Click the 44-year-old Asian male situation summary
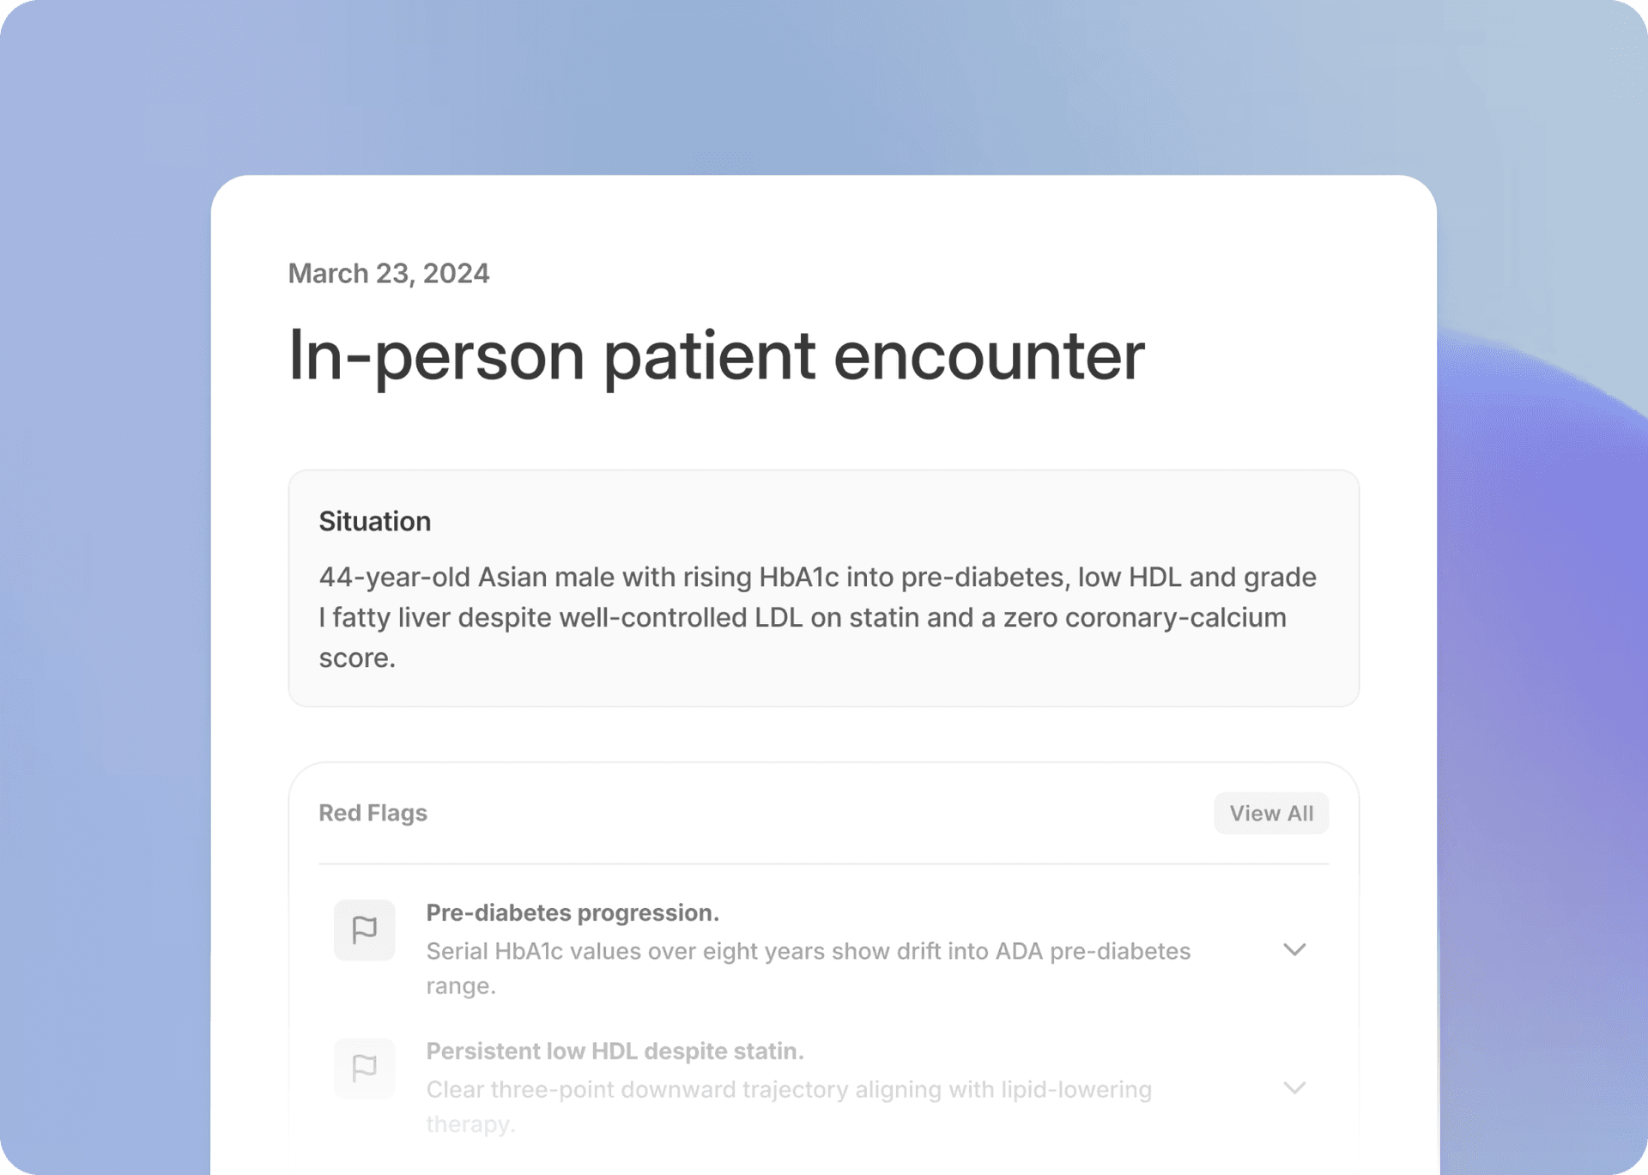This screenshot has height=1175, width=1648. 815,616
